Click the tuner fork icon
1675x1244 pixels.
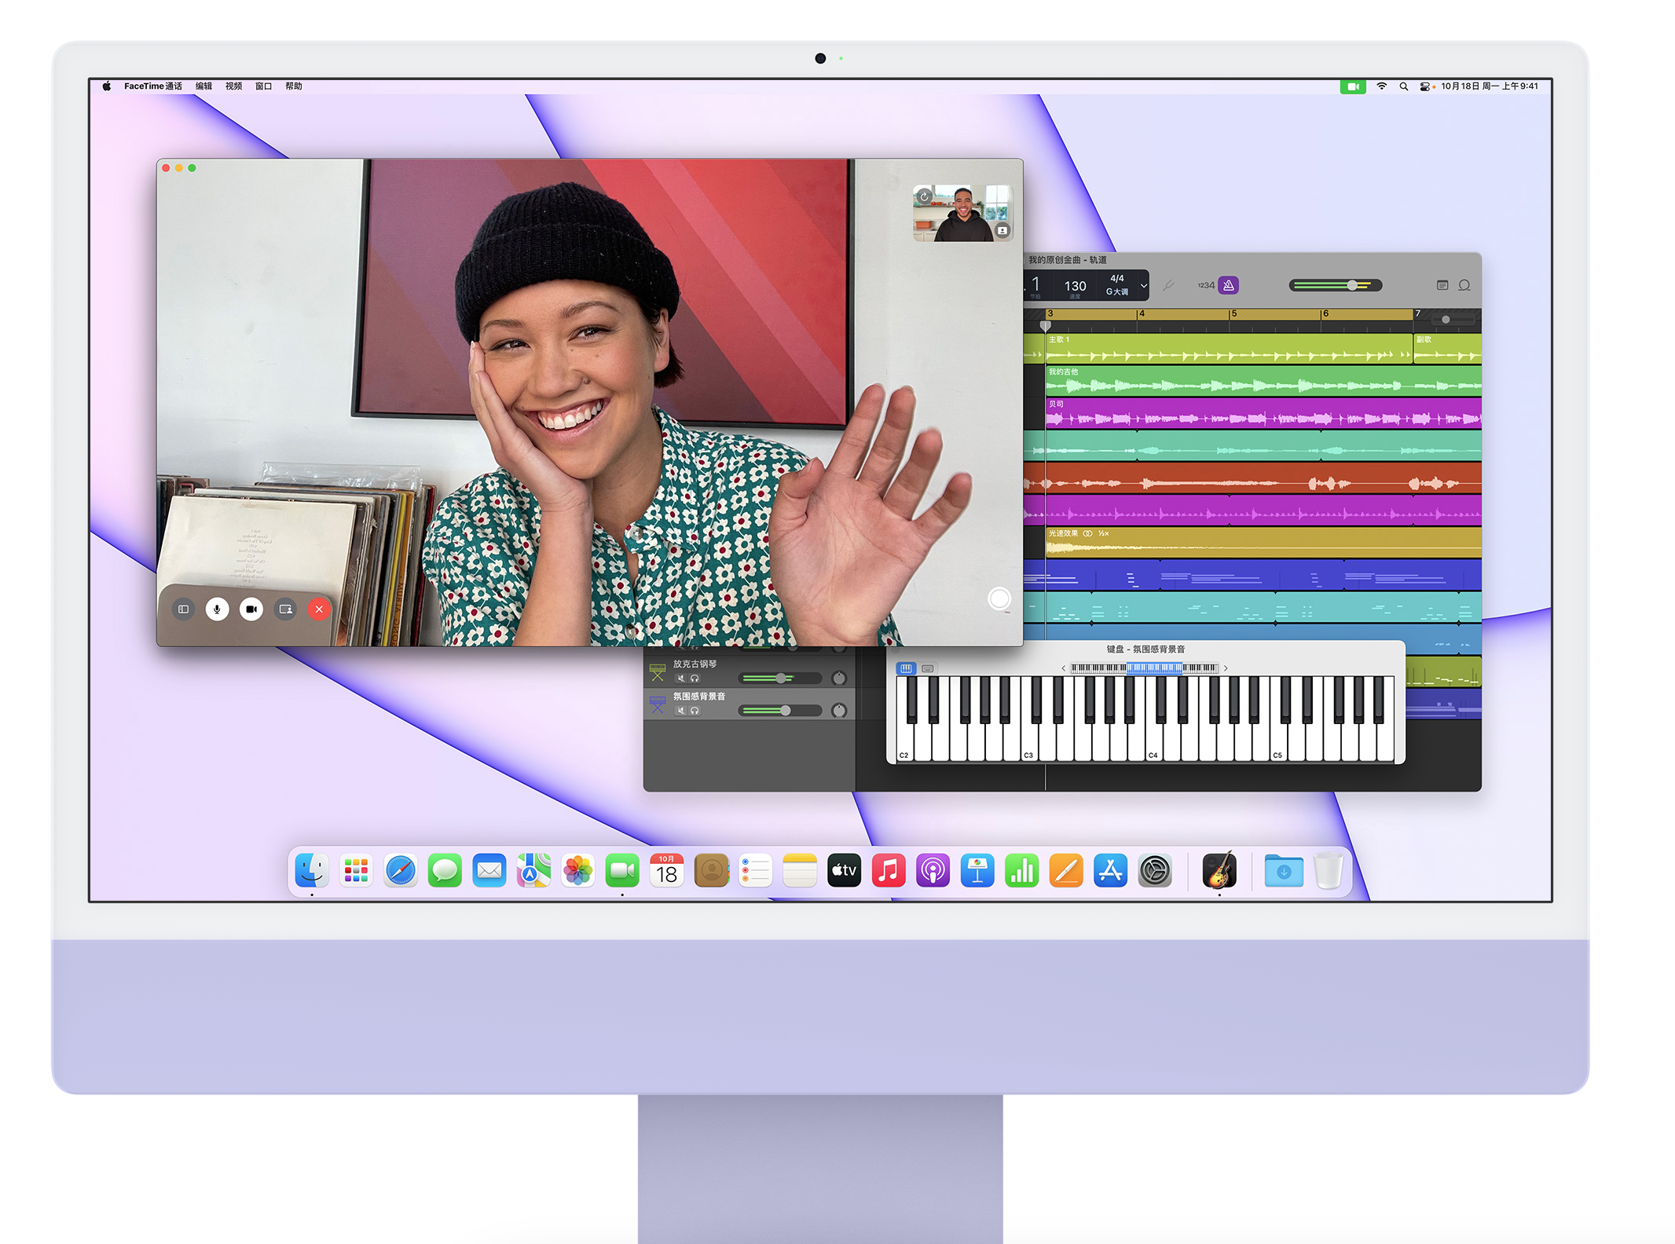[x=1168, y=286]
